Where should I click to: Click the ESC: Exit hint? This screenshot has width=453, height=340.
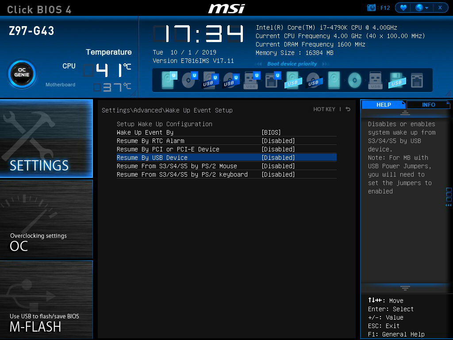(384, 326)
